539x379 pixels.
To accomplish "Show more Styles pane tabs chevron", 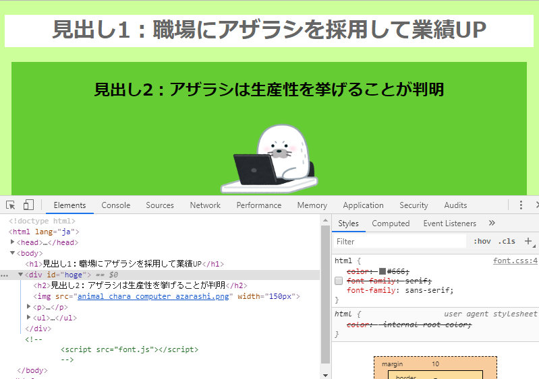I will click(x=492, y=223).
